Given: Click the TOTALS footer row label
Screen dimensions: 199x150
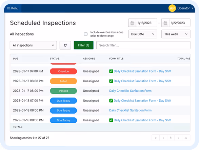Looking at the screenshot, I should 18,127.
